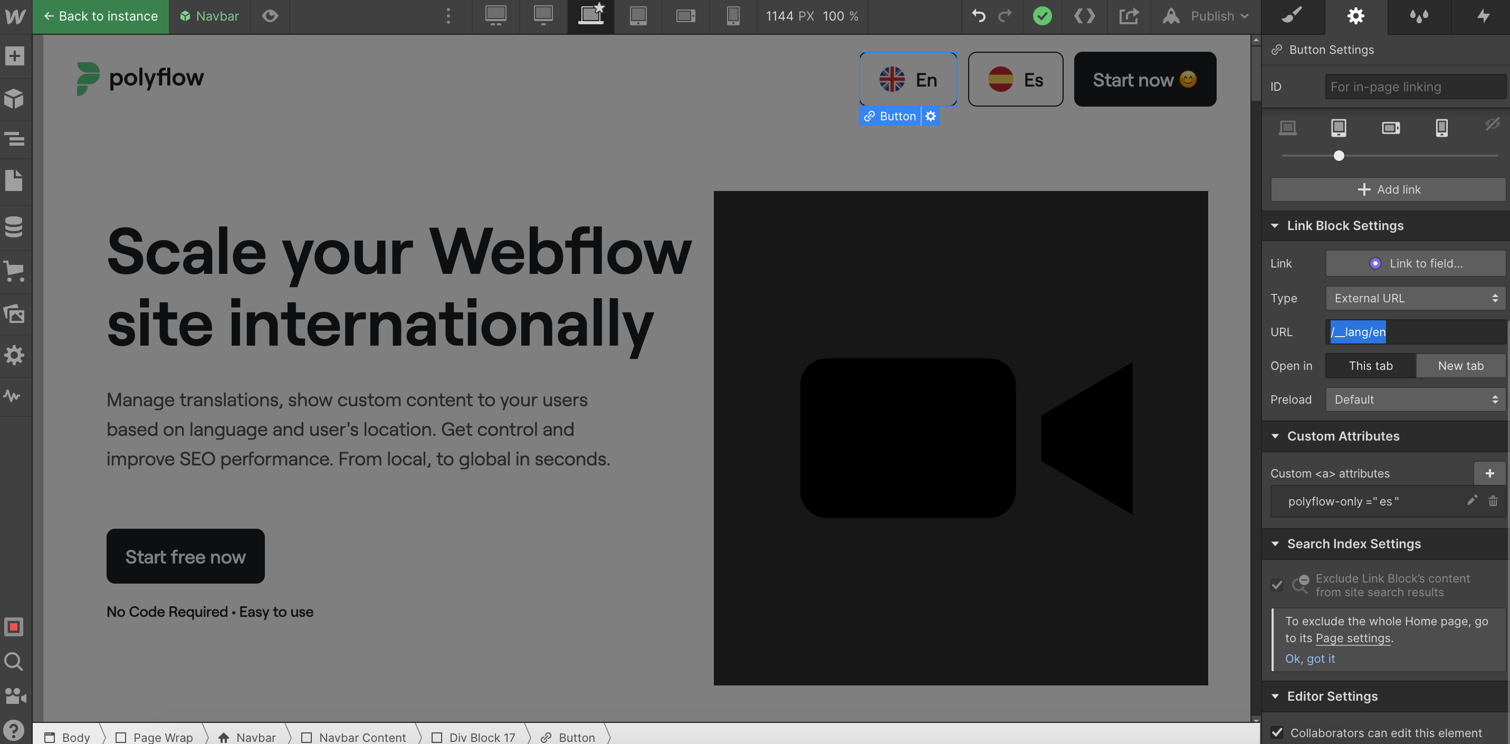Toggle Link to field option

tap(1416, 263)
